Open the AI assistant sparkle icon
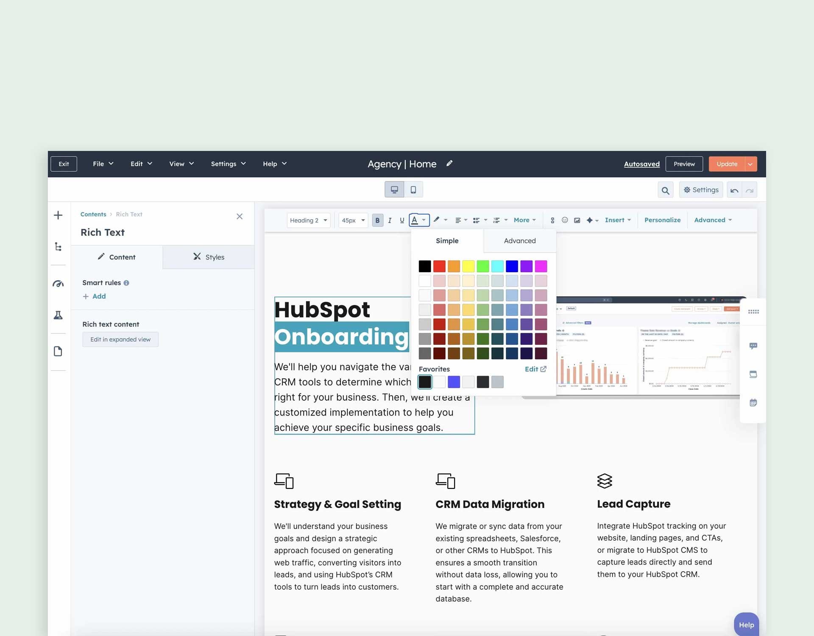Viewport: 814px width, 636px height. click(x=590, y=220)
